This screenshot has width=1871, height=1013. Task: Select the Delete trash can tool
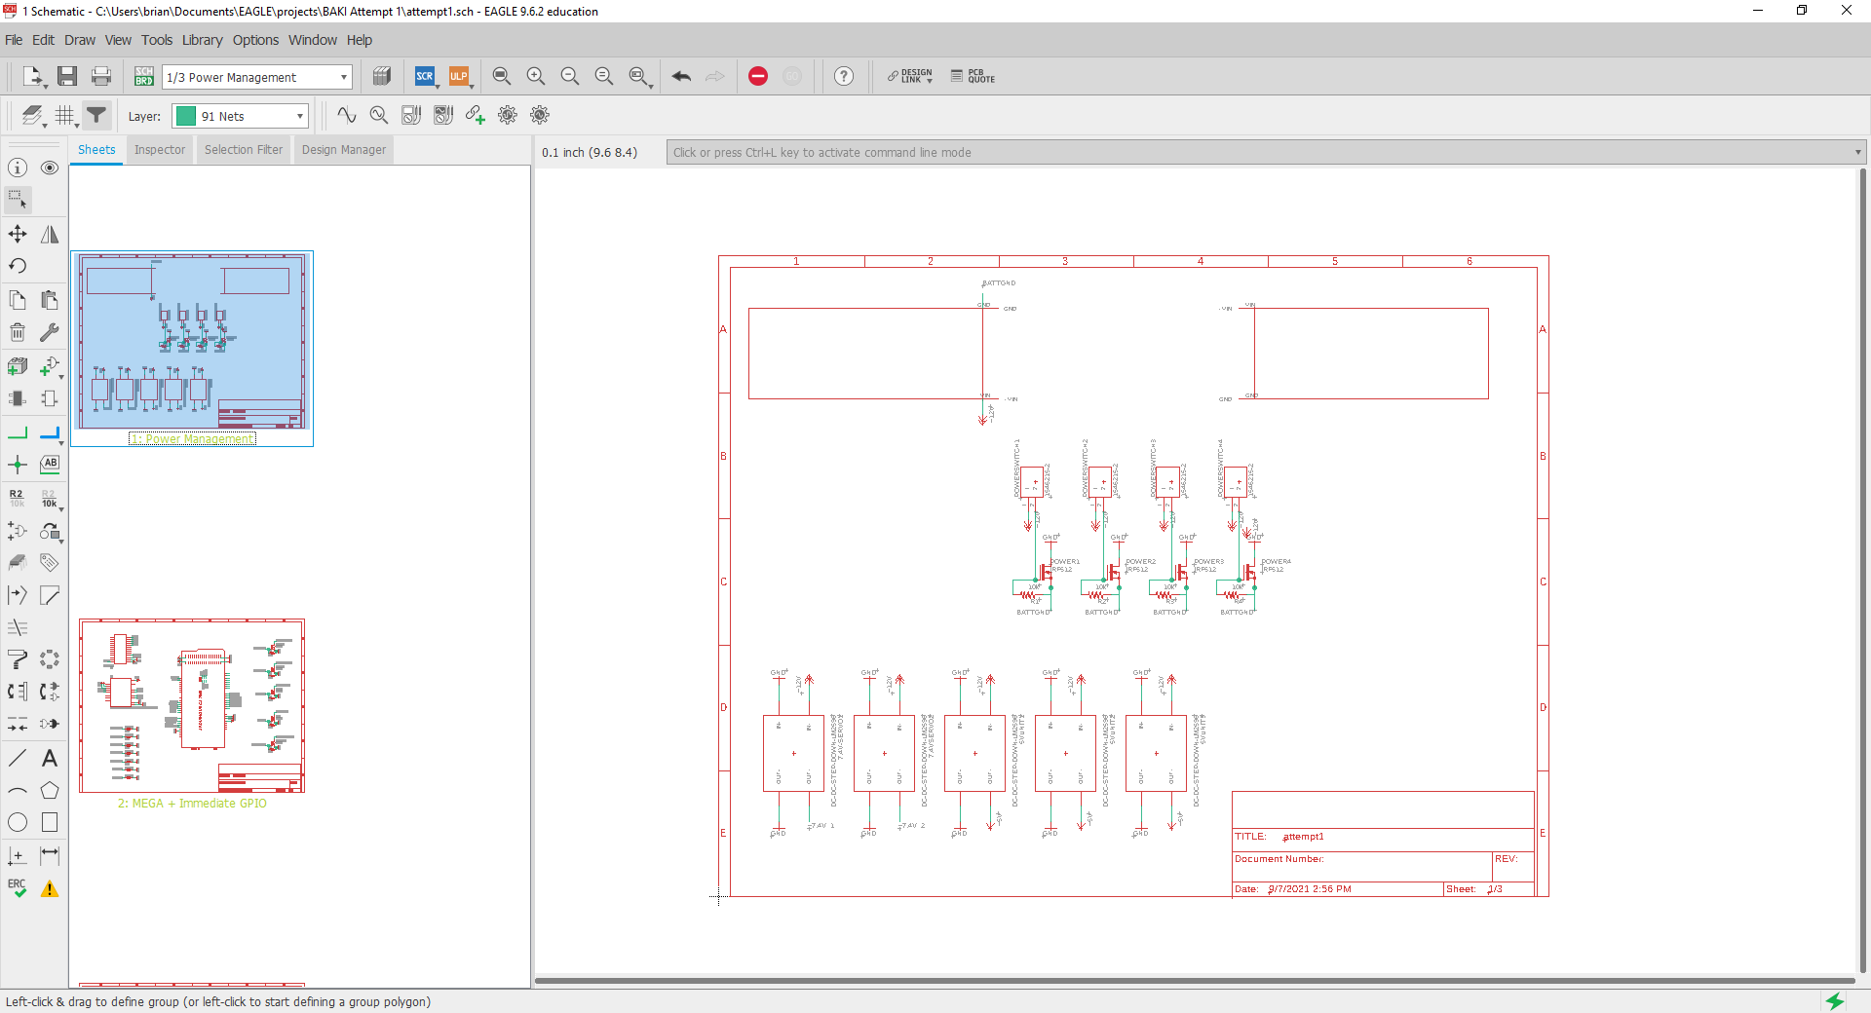click(x=18, y=333)
